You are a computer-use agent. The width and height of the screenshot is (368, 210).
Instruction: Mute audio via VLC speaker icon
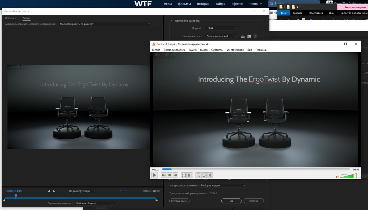(x=337, y=177)
